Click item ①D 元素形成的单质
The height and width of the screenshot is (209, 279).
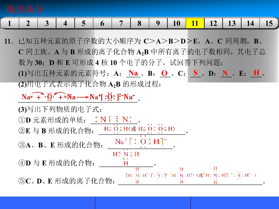point(52,120)
